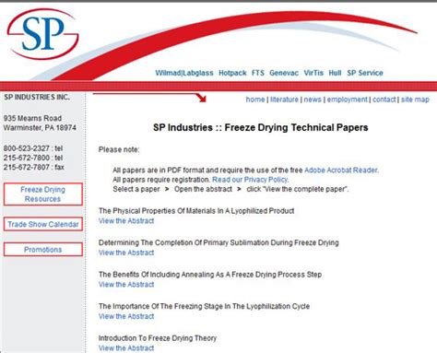This screenshot has height=353, width=437.
Task: Click the address text 935 Mearns Road
Action: coord(32,118)
